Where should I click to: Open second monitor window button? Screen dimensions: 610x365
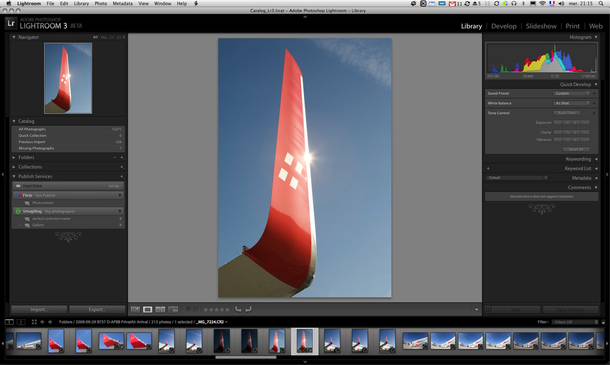point(21,322)
